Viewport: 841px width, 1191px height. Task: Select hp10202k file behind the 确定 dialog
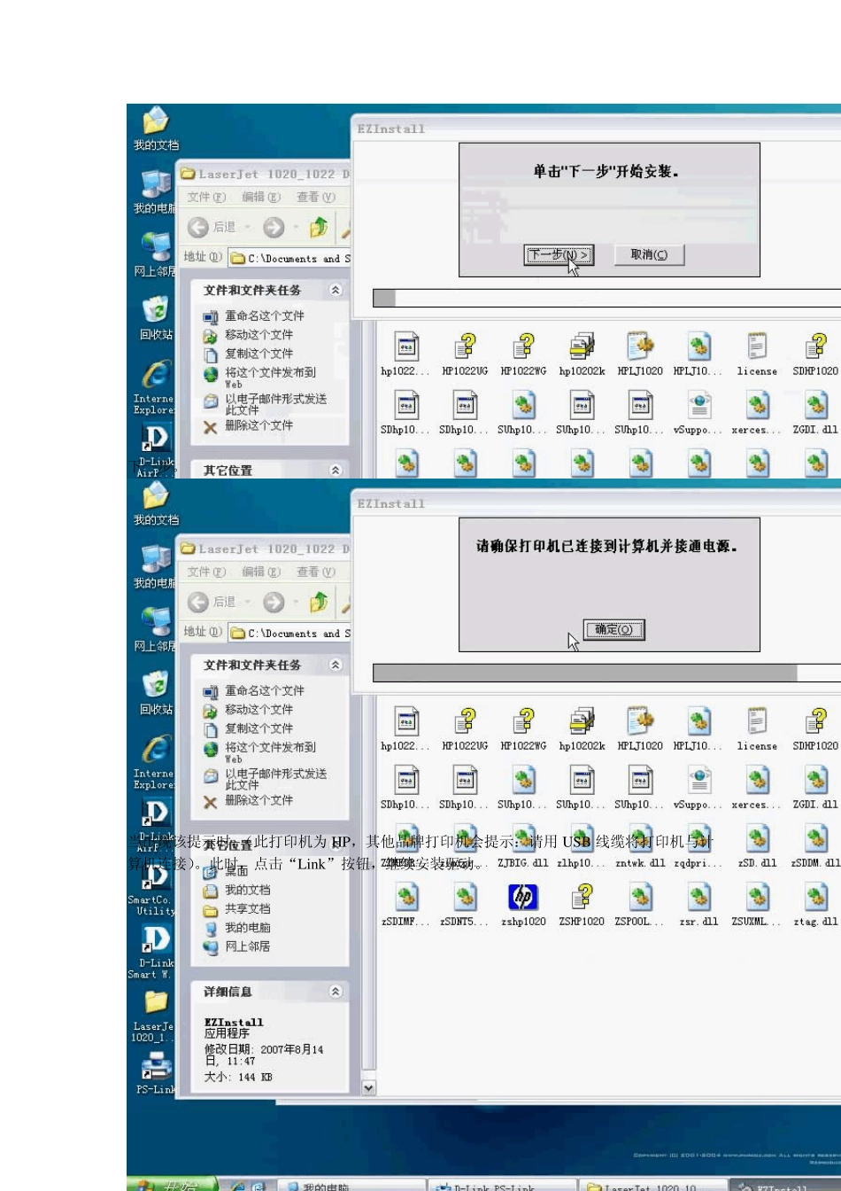click(x=582, y=728)
